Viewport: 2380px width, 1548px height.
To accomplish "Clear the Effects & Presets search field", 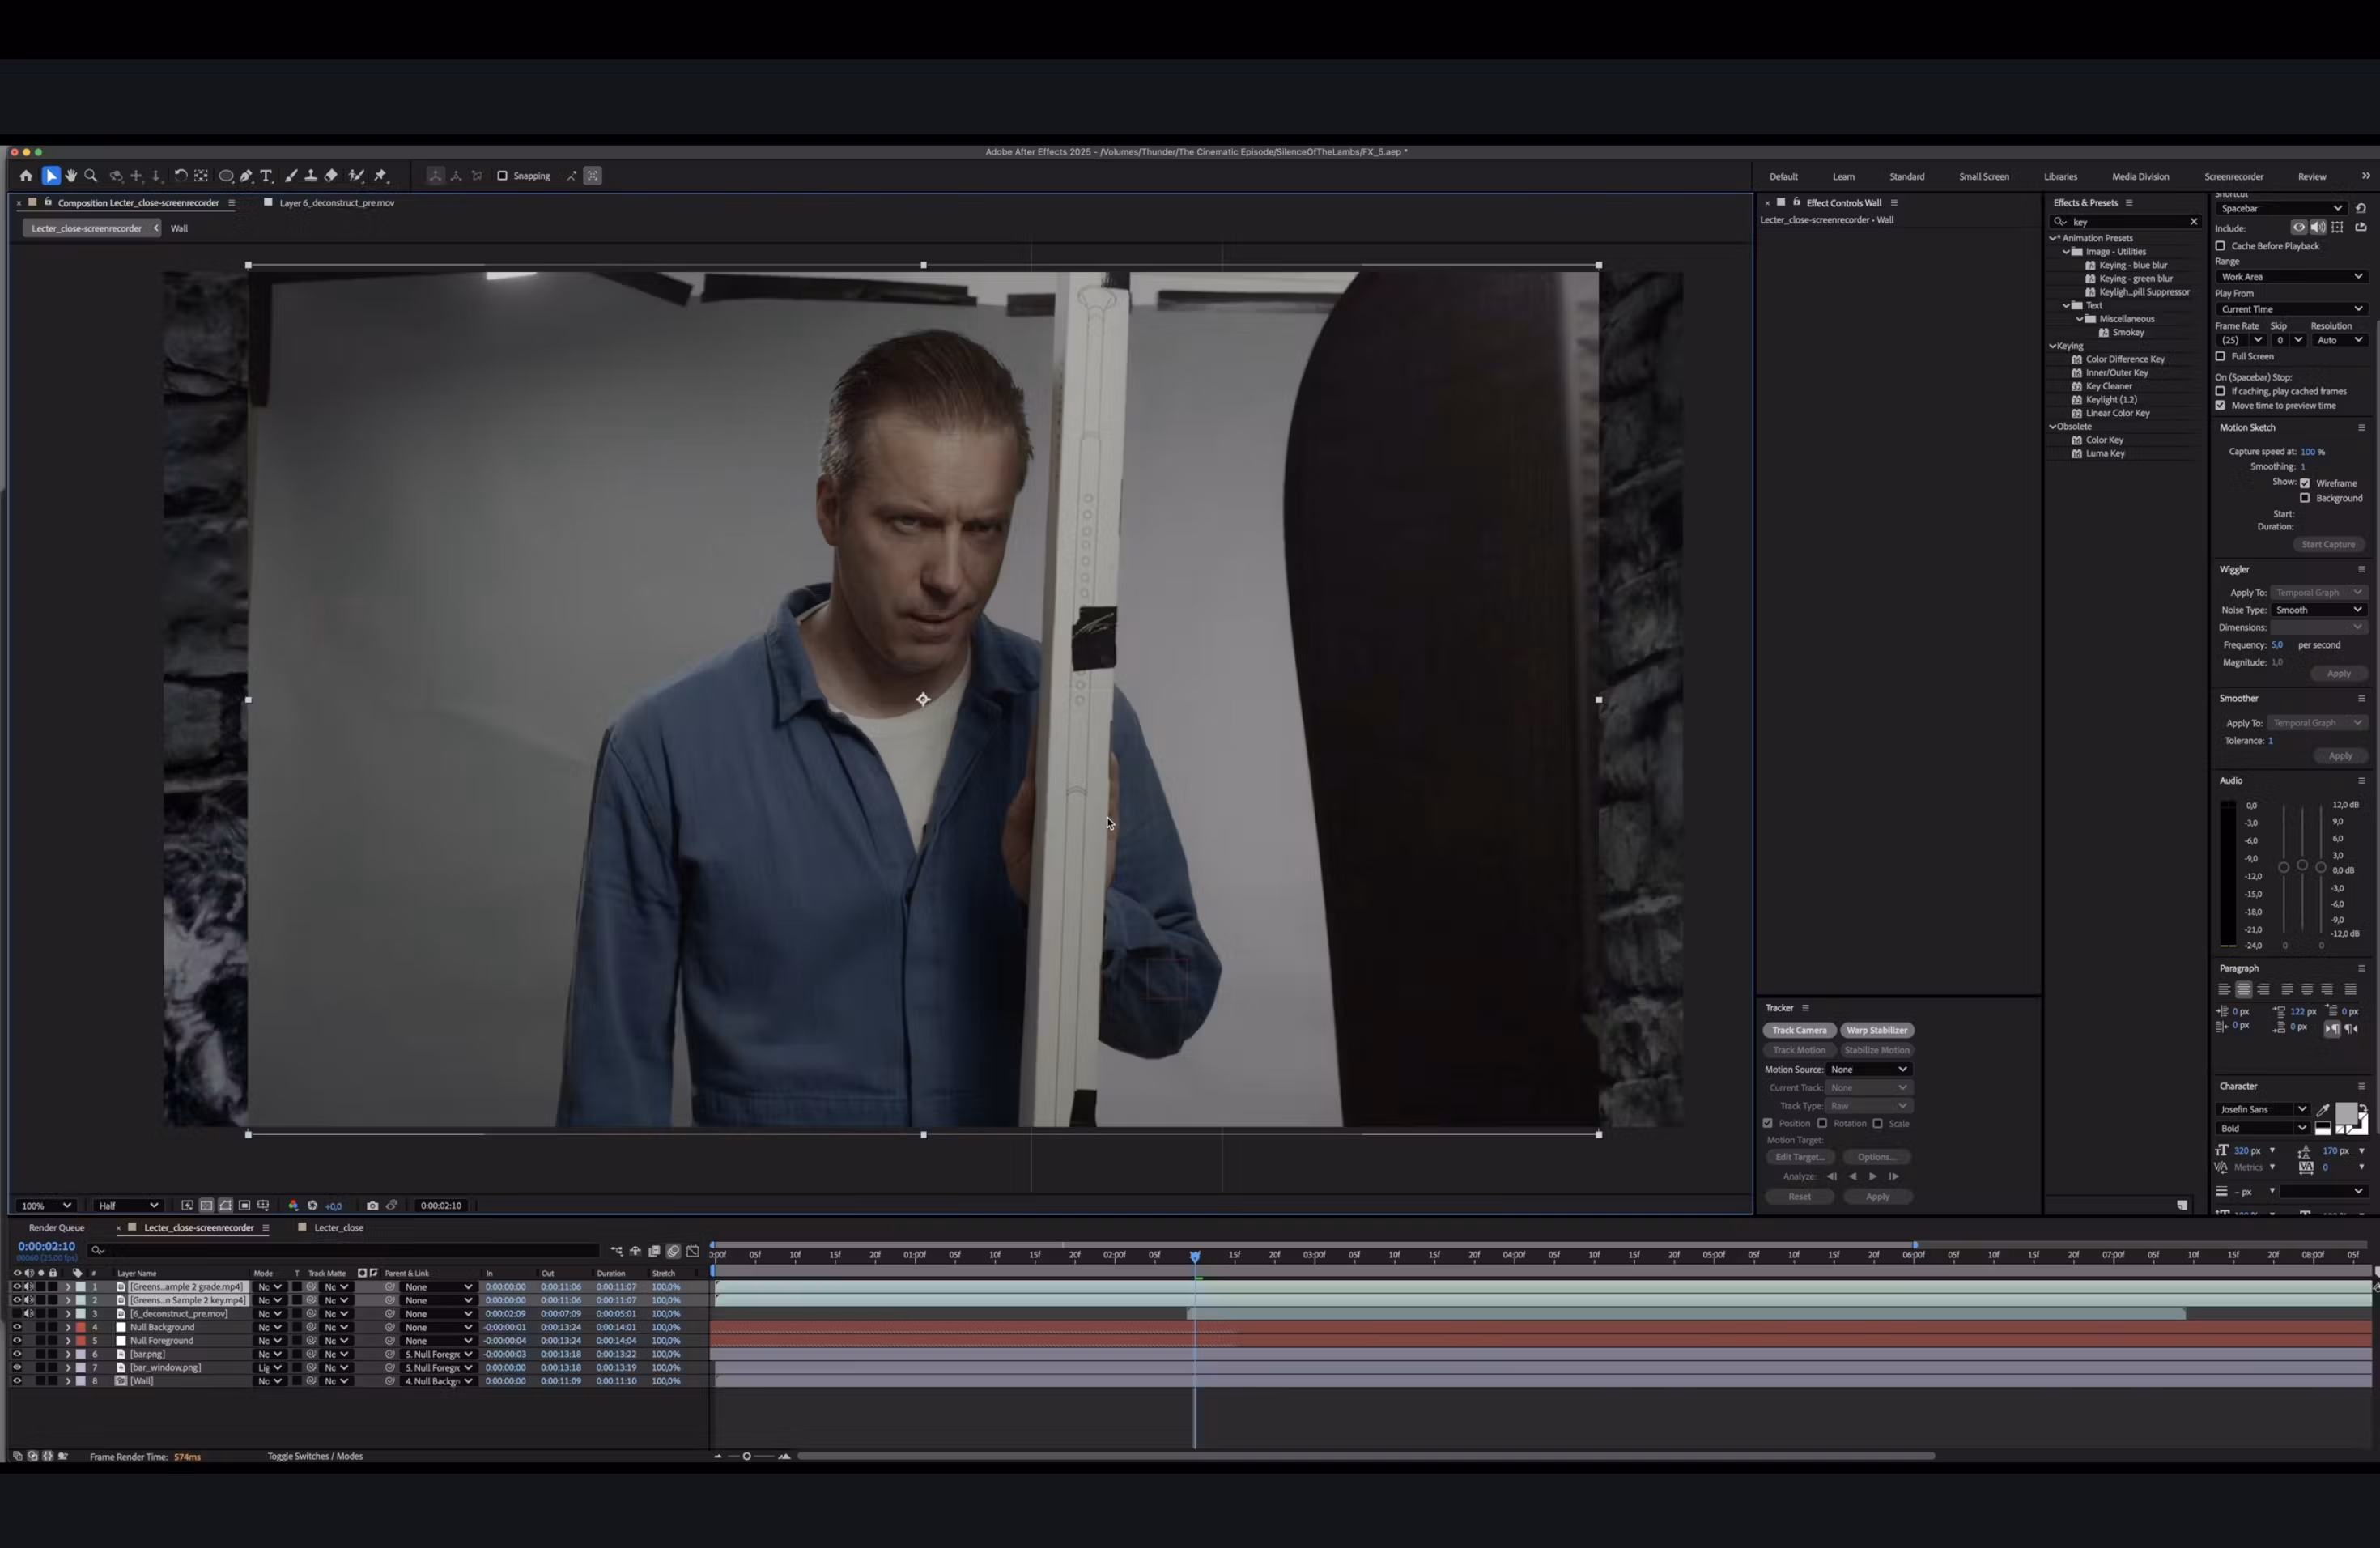I will pos(2194,222).
